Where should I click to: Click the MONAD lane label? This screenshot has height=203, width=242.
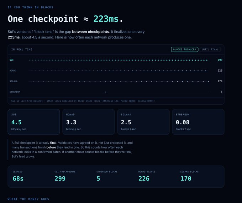coord(13,71)
